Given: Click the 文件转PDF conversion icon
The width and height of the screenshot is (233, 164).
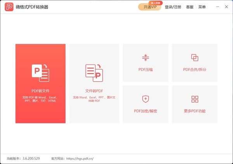Looking at the screenshot, I should tap(94, 73).
